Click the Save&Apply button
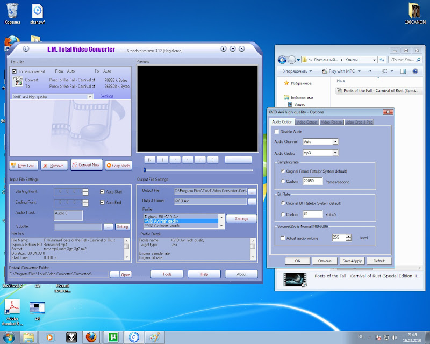The height and width of the screenshot is (344, 430). point(353,261)
